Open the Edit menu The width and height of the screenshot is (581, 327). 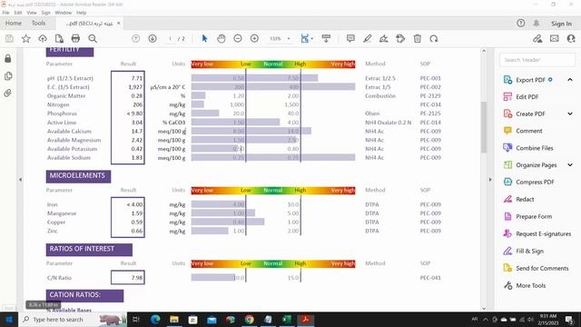click(18, 13)
